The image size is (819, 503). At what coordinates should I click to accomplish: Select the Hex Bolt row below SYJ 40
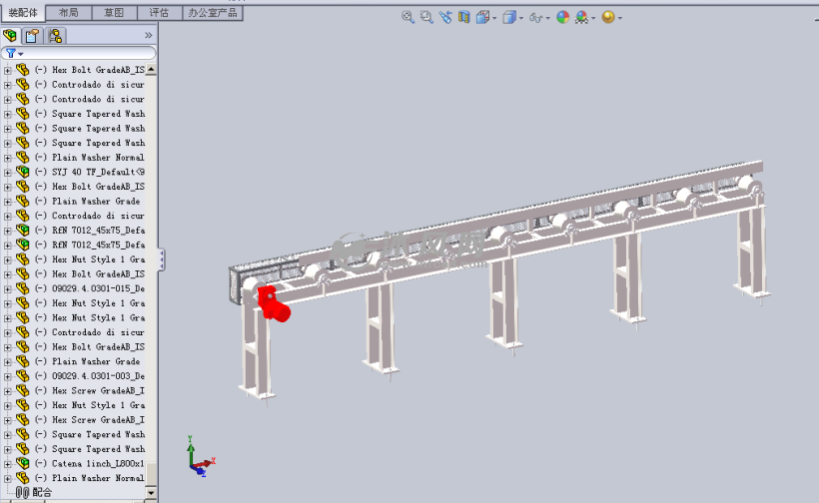coord(90,187)
